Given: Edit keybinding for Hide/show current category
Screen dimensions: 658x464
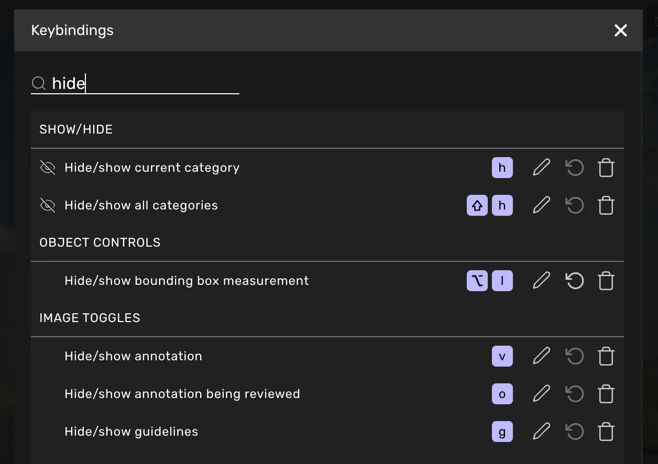Looking at the screenshot, I should pos(542,168).
